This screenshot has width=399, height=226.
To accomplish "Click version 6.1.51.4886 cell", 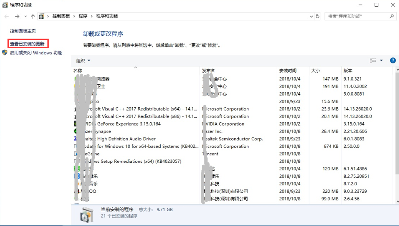I will pos(355,169).
